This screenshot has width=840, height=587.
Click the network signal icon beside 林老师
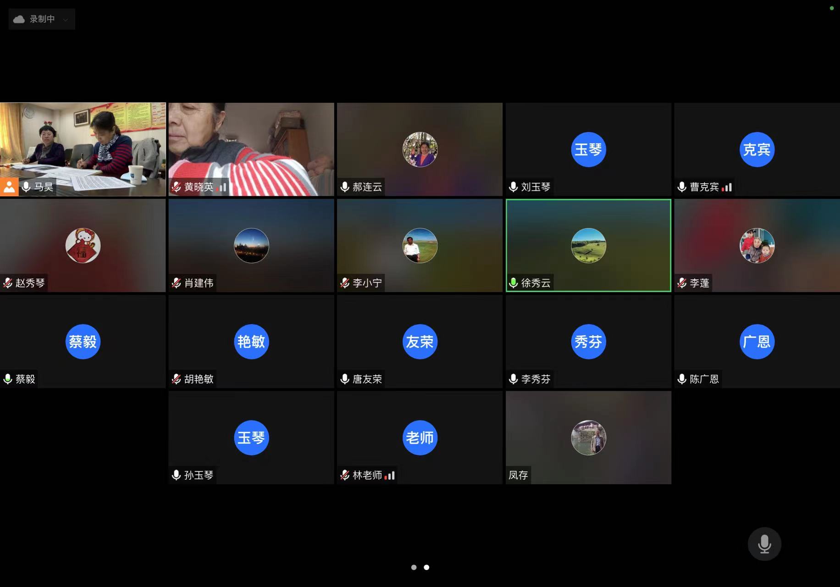click(x=389, y=475)
